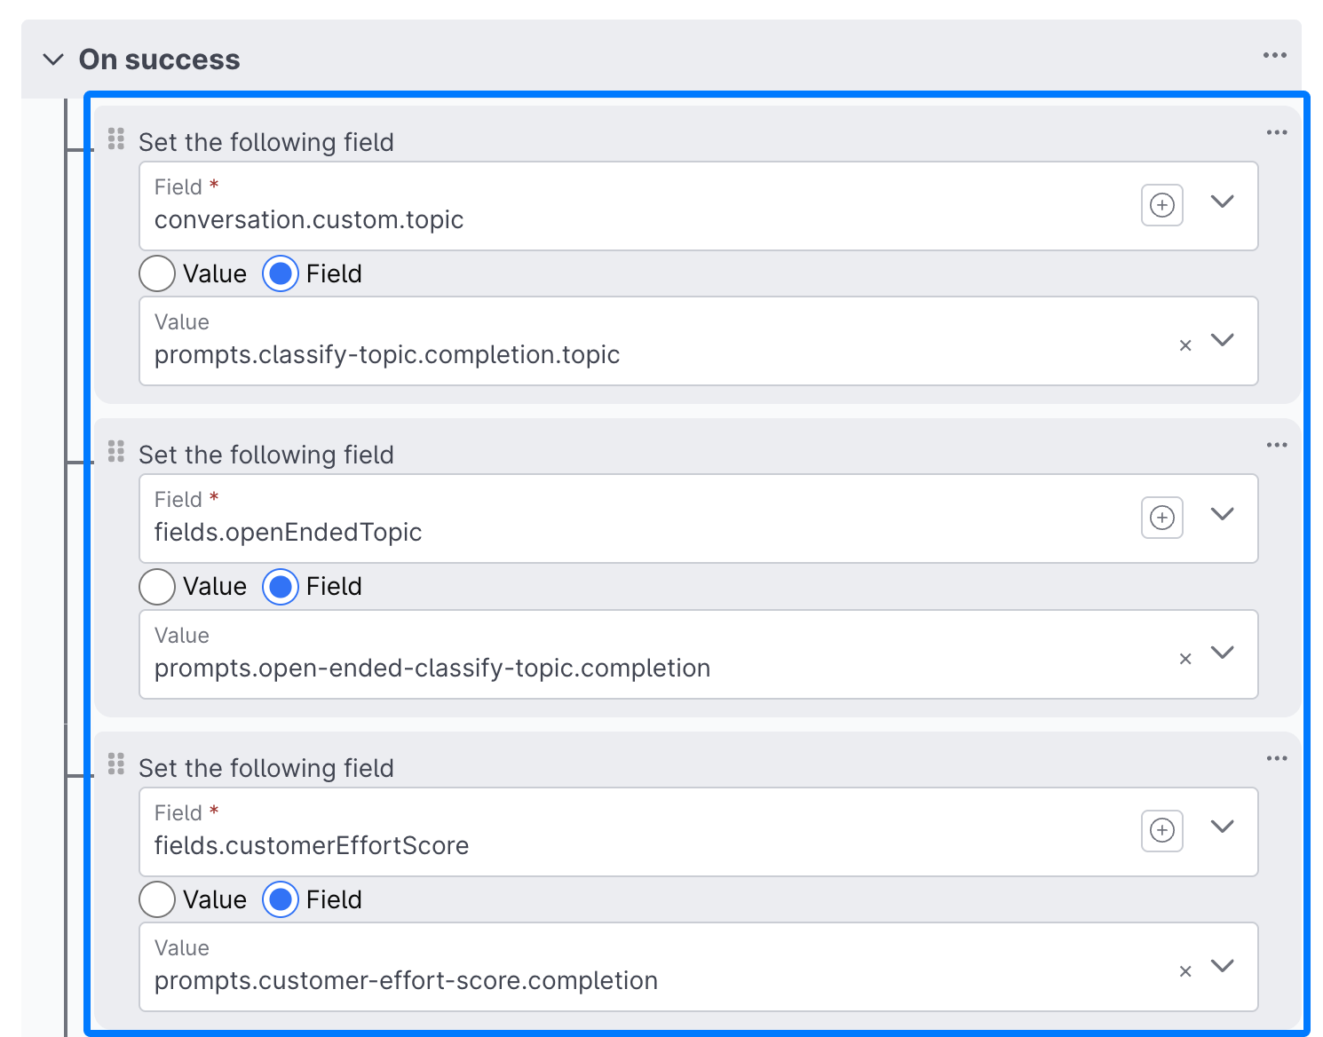This screenshot has height=1037, width=1323.
Task: Clear the prompts.classify-topic.completion.topic value
Action: coord(1184,345)
